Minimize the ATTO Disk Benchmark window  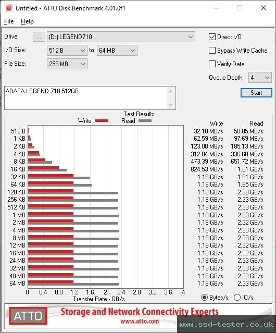pos(216,8)
